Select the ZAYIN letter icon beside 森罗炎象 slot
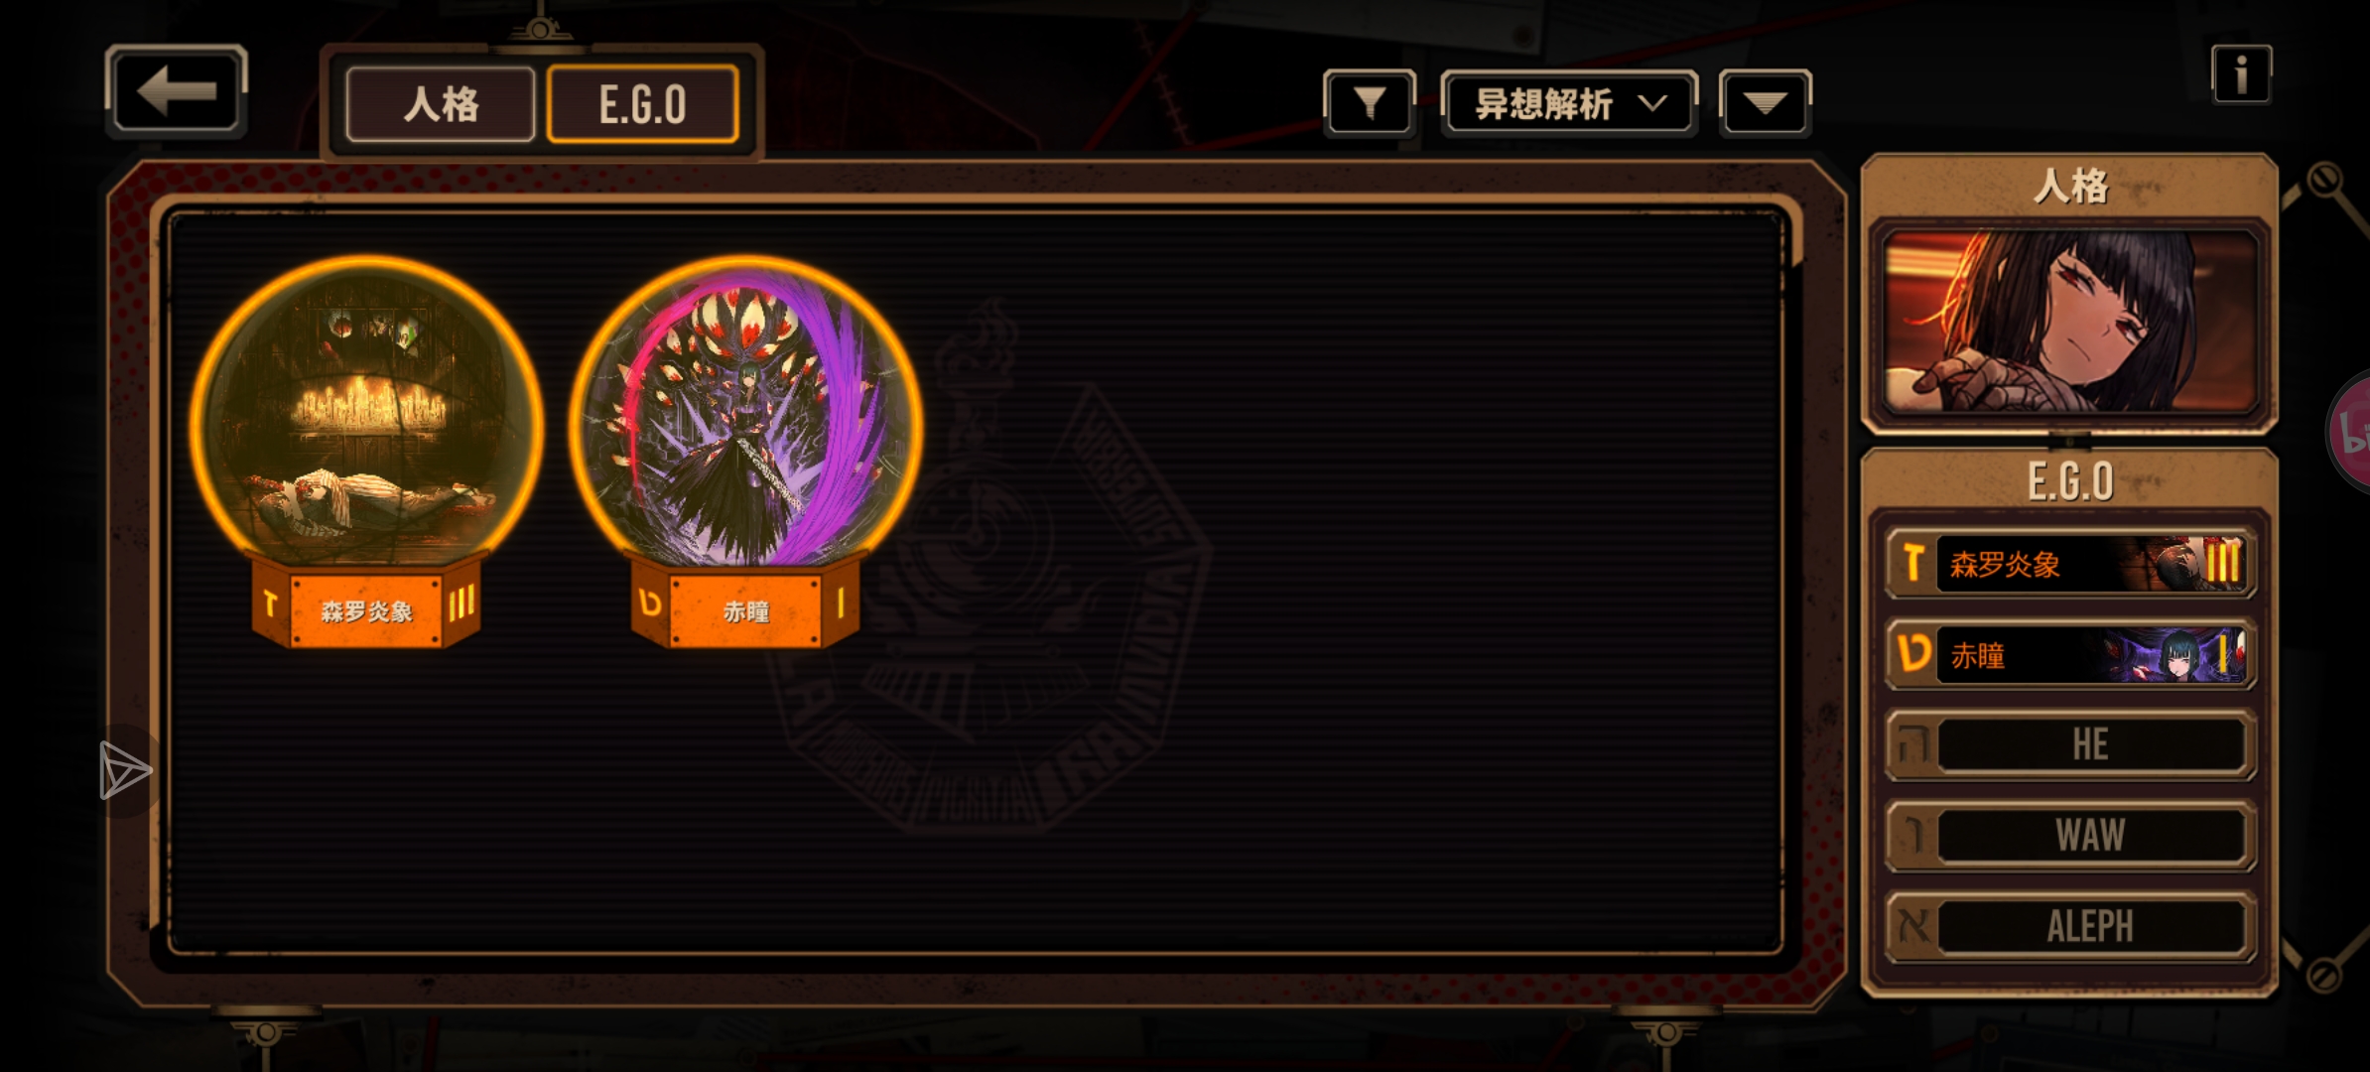The width and height of the screenshot is (2370, 1072). point(1912,564)
